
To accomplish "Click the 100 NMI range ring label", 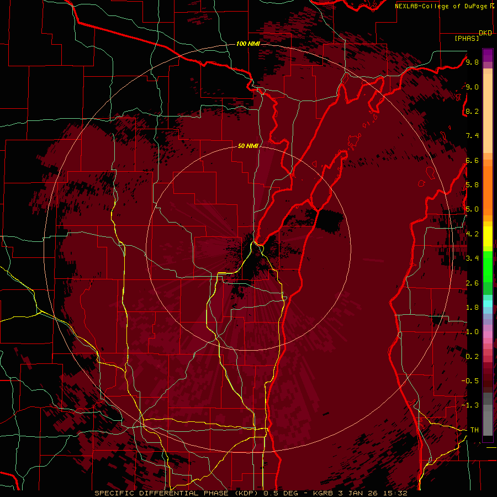I will [x=248, y=44].
